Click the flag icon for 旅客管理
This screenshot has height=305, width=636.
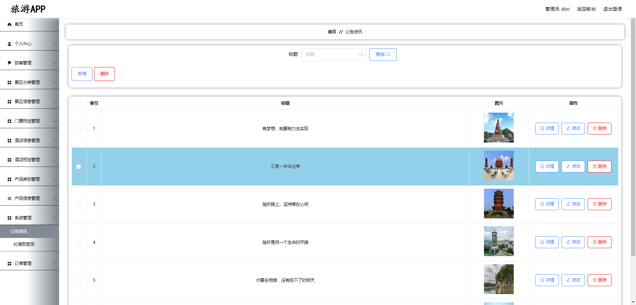tap(9, 62)
